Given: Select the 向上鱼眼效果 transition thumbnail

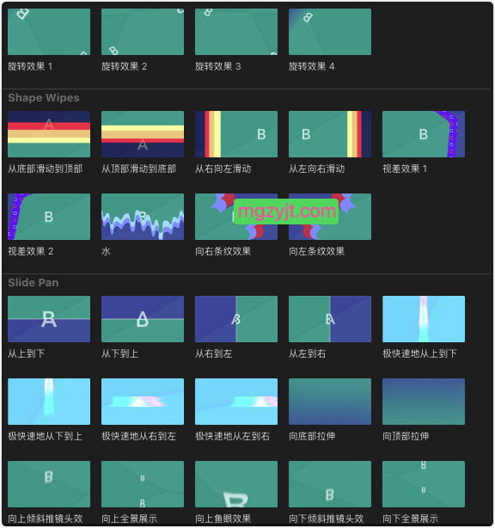Looking at the screenshot, I should point(236,484).
